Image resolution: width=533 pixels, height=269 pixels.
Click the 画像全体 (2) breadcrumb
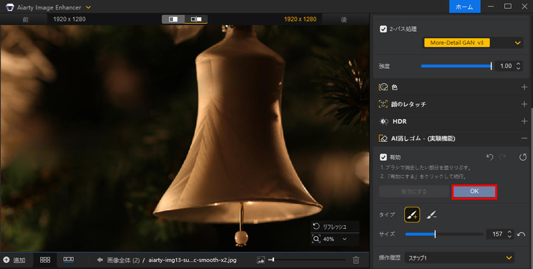click(x=123, y=260)
